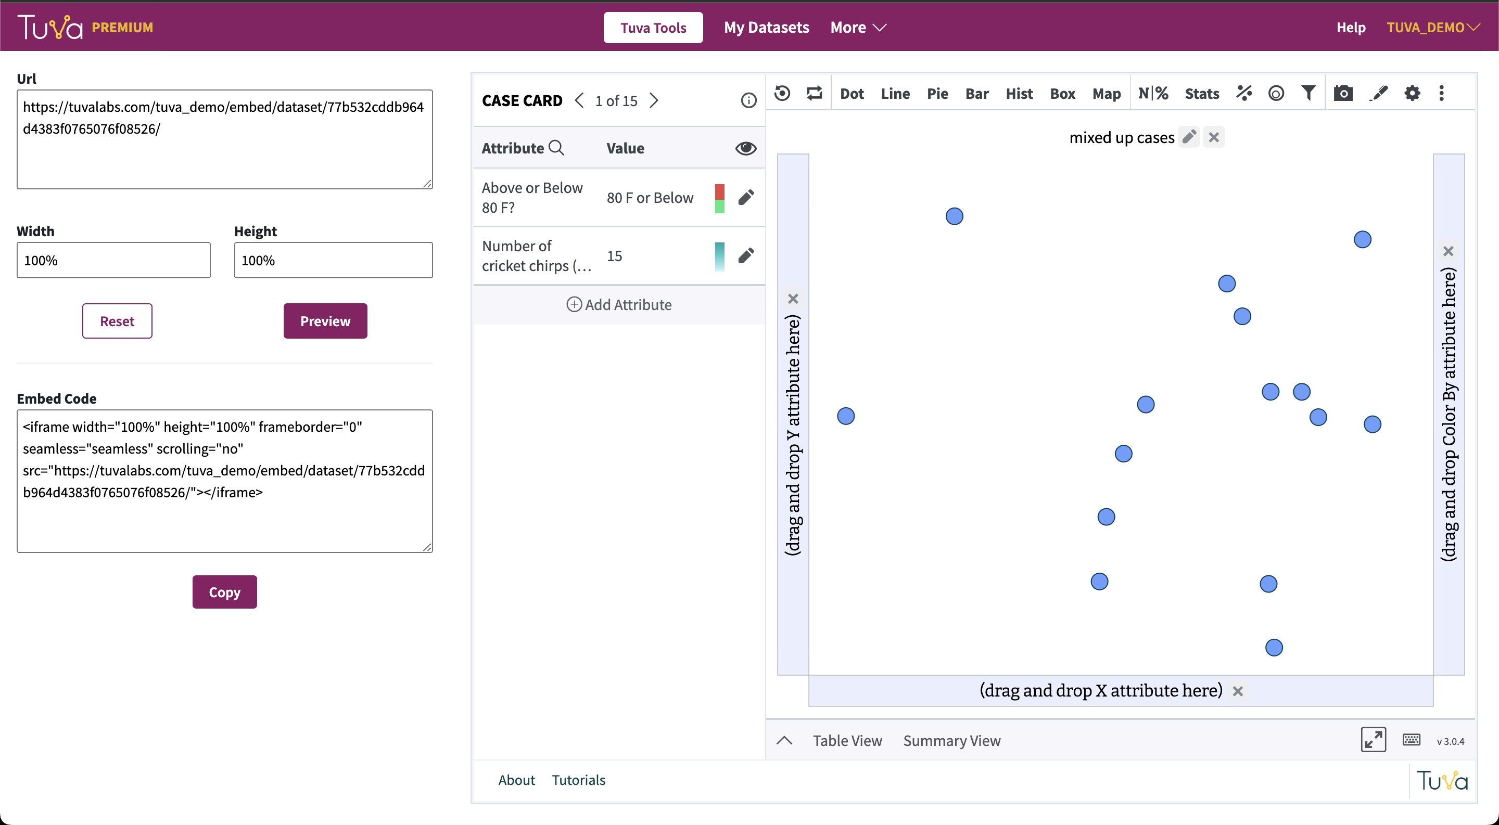Click the 'Attribute' column header
The width and height of the screenshot is (1499, 825).
tap(513, 148)
